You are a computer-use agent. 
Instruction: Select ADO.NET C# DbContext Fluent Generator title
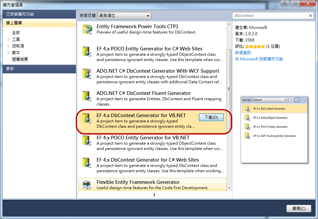[144, 93]
